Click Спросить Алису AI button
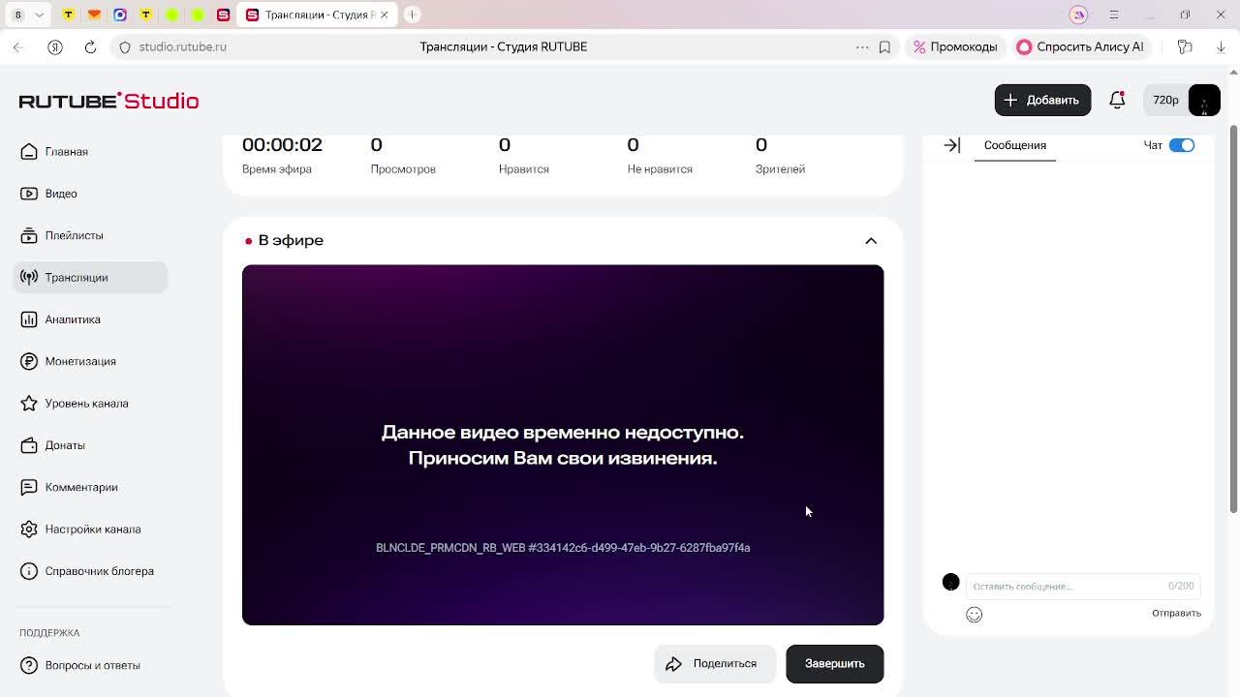Image resolution: width=1240 pixels, height=697 pixels. point(1080,46)
